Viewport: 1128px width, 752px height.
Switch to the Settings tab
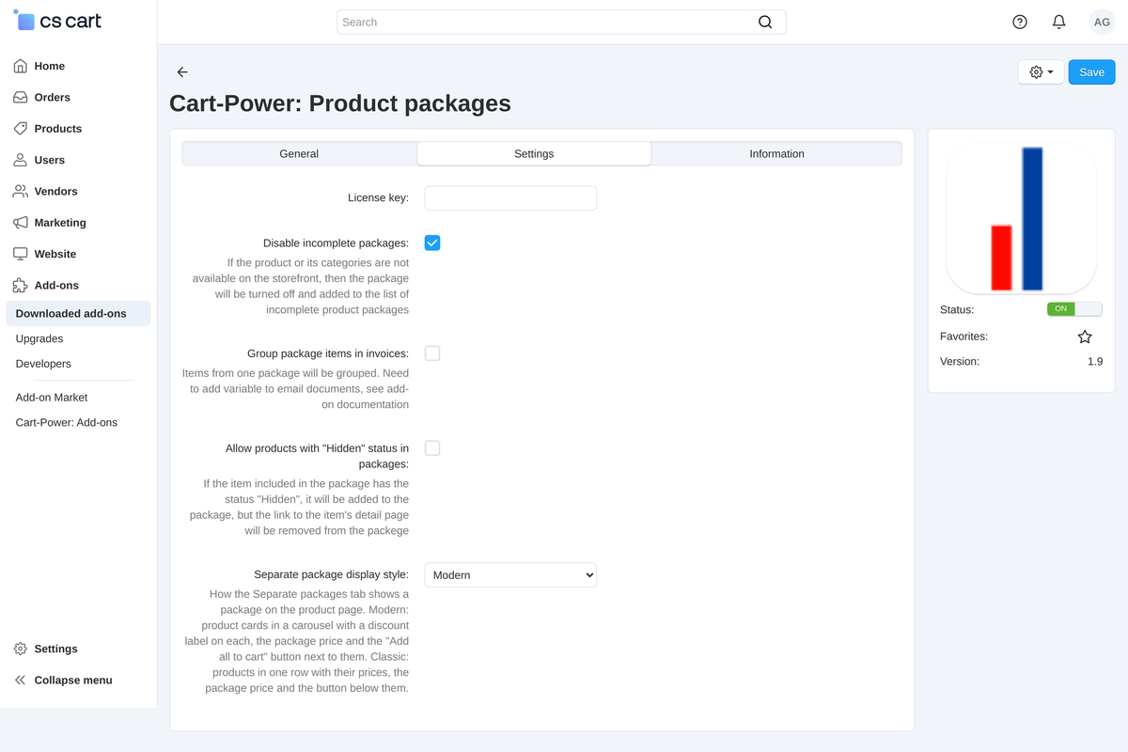(534, 153)
